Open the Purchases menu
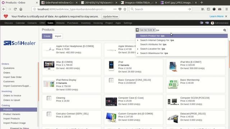The width and height of the screenshot is (230, 129). pos(73,23)
